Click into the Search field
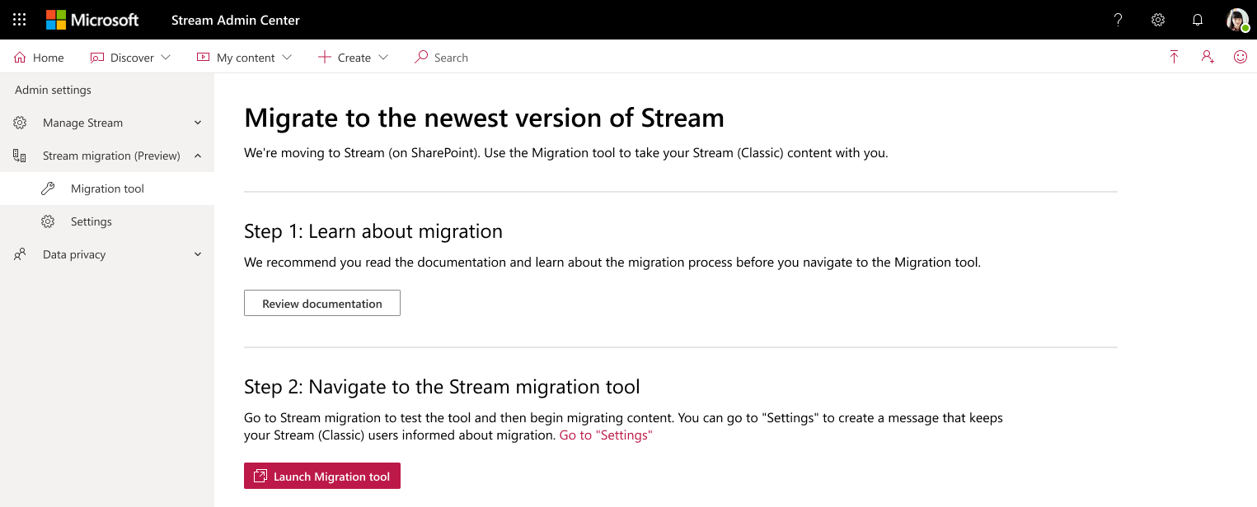The image size is (1257, 507). pos(451,58)
